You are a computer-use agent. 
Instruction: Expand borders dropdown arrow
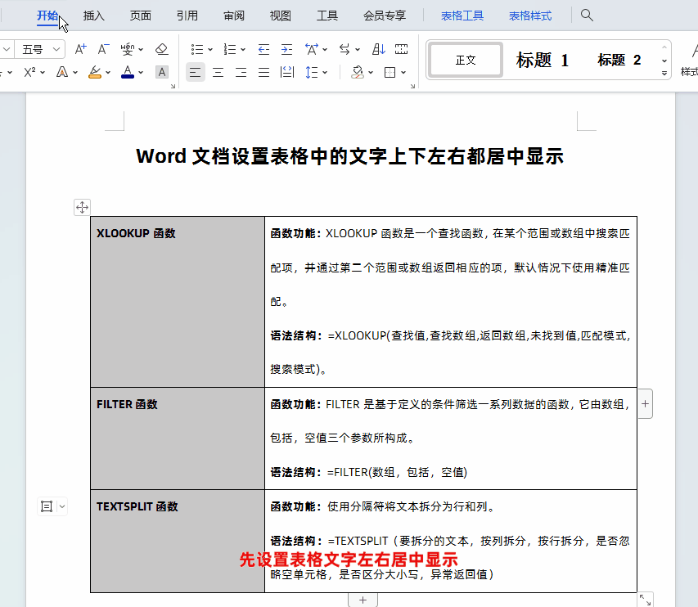click(x=403, y=73)
